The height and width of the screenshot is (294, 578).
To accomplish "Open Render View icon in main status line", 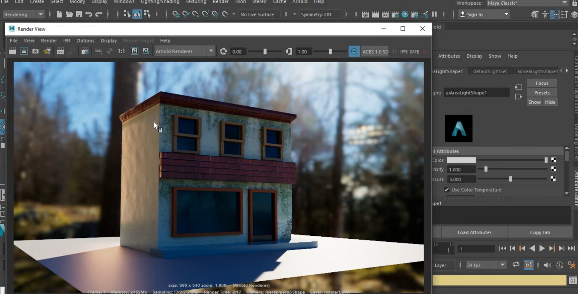I will (x=365, y=14).
